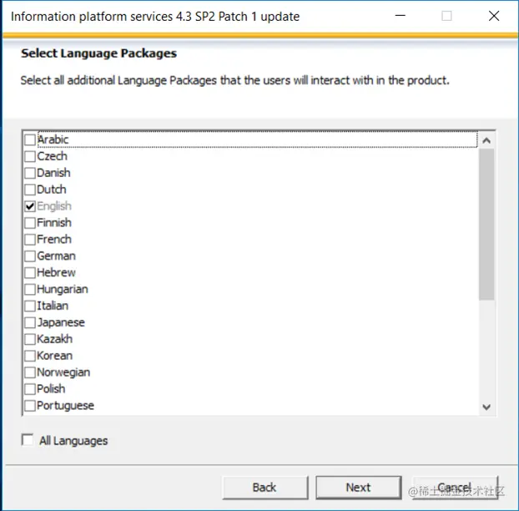Click the Back button
The height and width of the screenshot is (511, 519).
pos(265,488)
